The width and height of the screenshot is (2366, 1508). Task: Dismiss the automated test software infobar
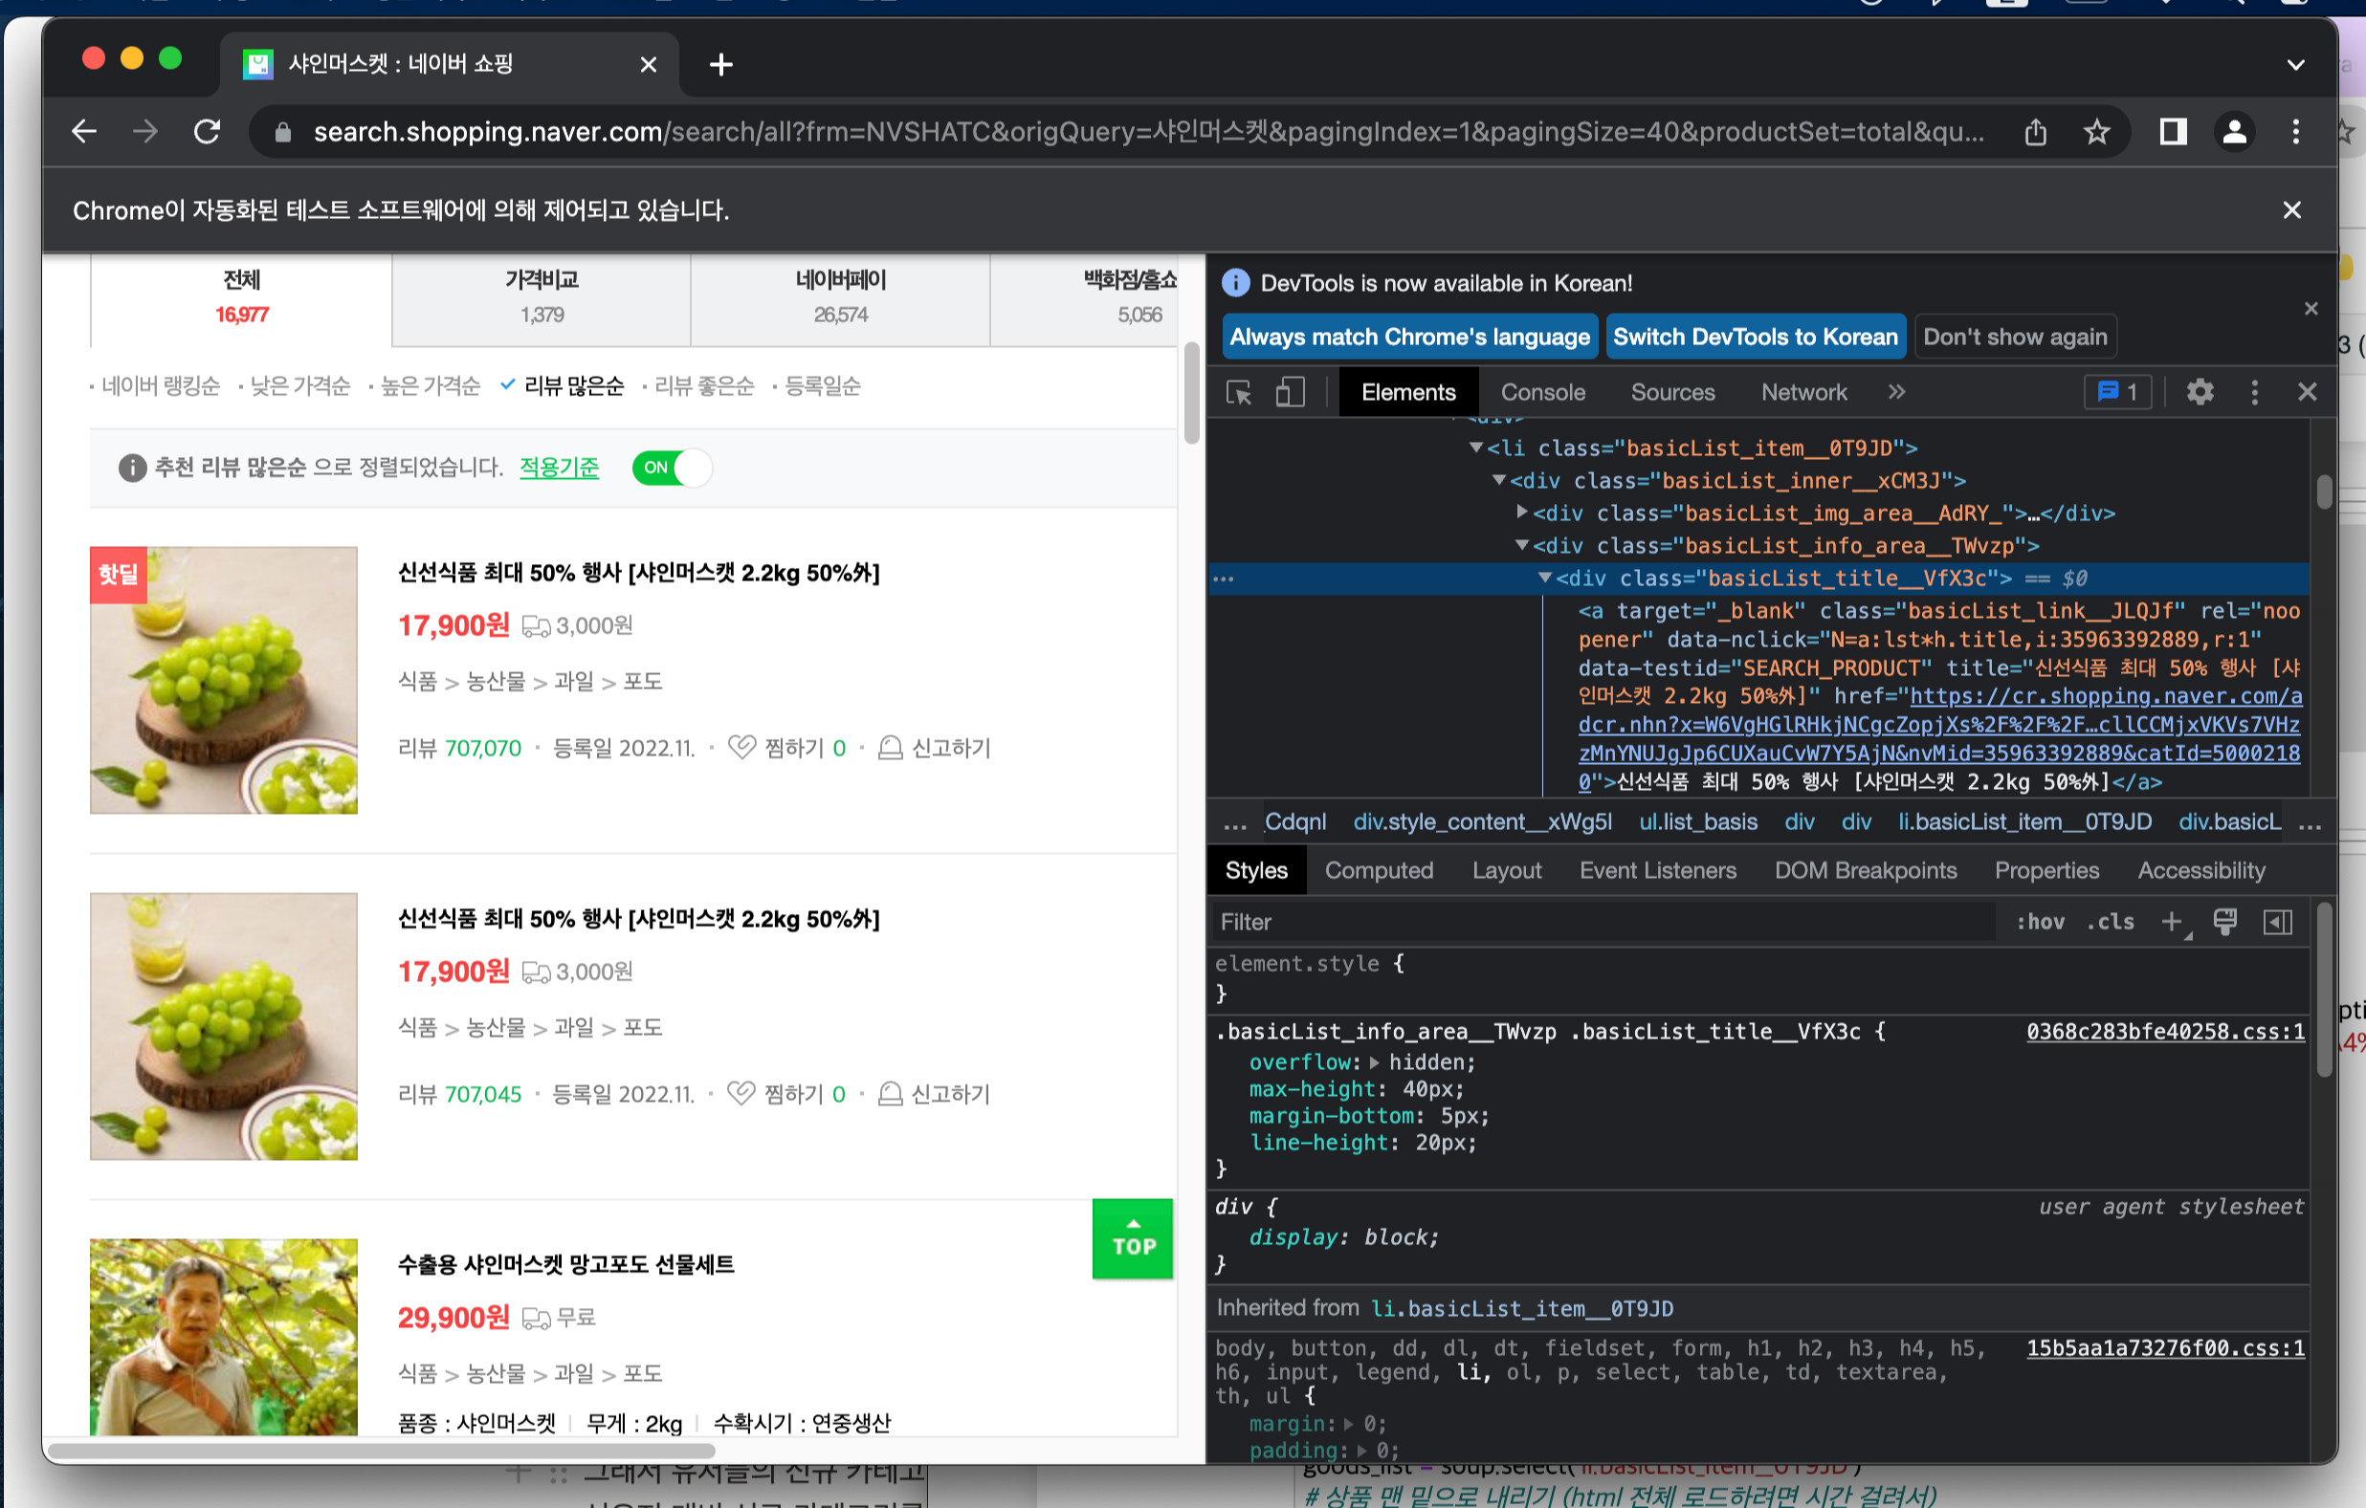point(2291,210)
